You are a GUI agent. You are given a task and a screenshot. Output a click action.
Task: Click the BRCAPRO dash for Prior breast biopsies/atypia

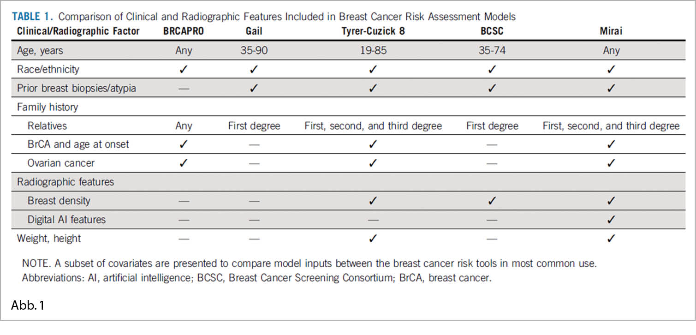click(183, 88)
